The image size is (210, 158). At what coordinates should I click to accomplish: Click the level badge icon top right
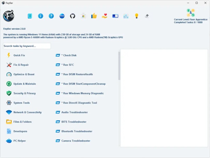pos(191,13)
